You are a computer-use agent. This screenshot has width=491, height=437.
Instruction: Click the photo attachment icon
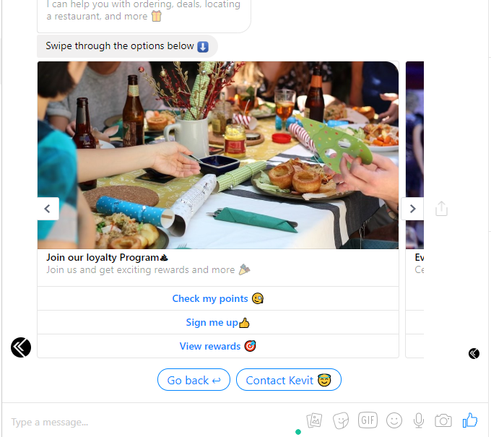[x=314, y=420]
